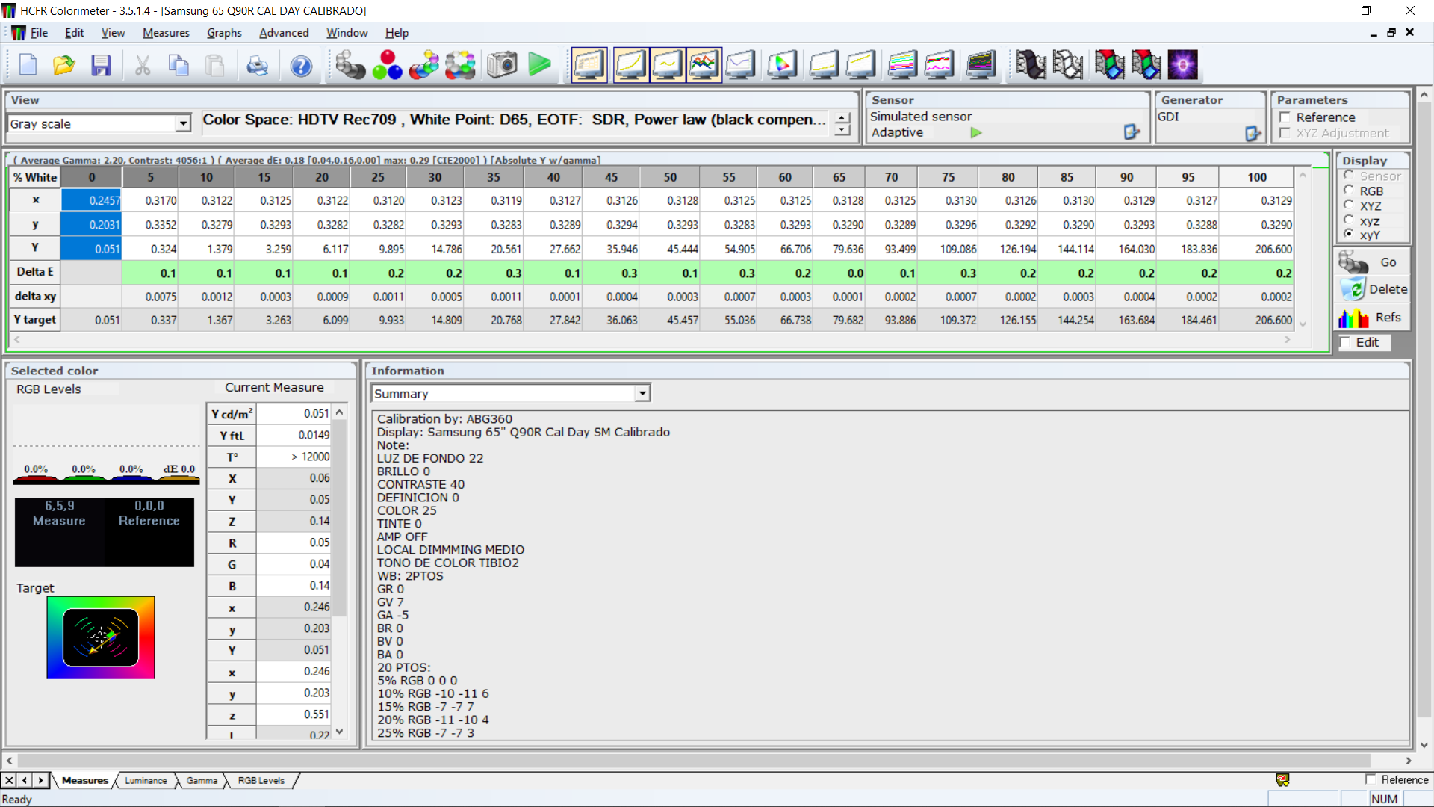1434x807 pixels.
Task: Select the RGB display radio button
Action: coord(1349,191)
